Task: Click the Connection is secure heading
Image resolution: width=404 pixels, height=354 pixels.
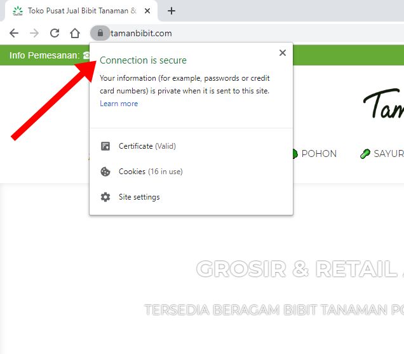Action: pyautogui.click(x=143, y=60)
